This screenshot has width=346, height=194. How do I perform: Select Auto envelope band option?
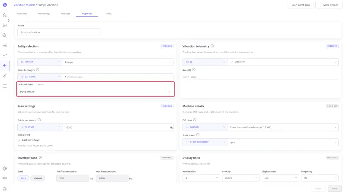pyautogui.click(x=23, y=178)
